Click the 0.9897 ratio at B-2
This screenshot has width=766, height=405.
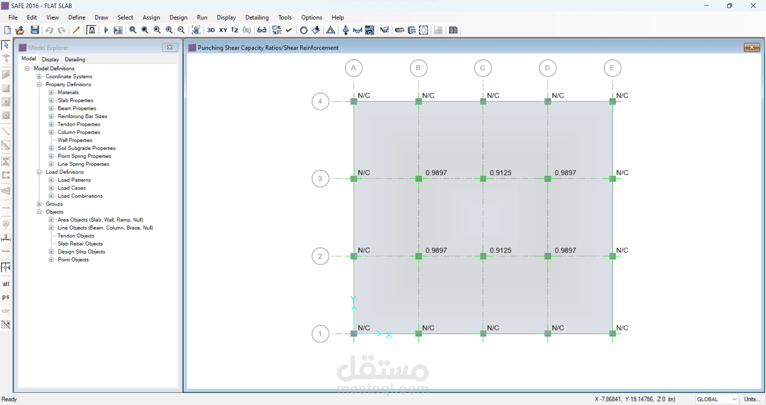(x=436, y=250)
